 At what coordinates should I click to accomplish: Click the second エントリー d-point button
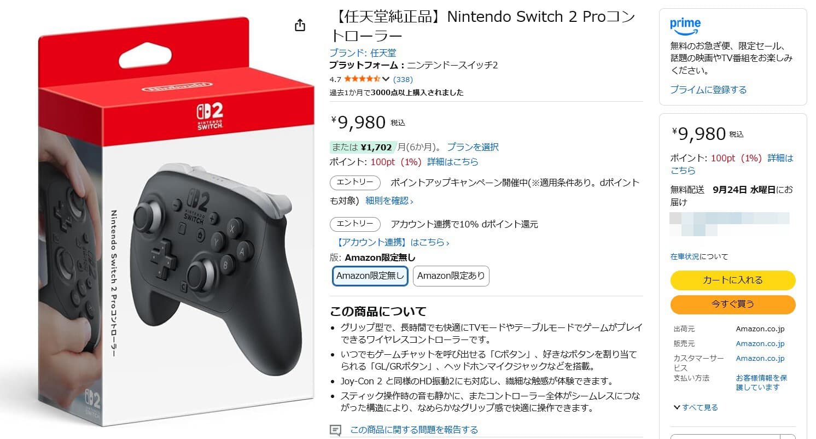tap(355, 224)
